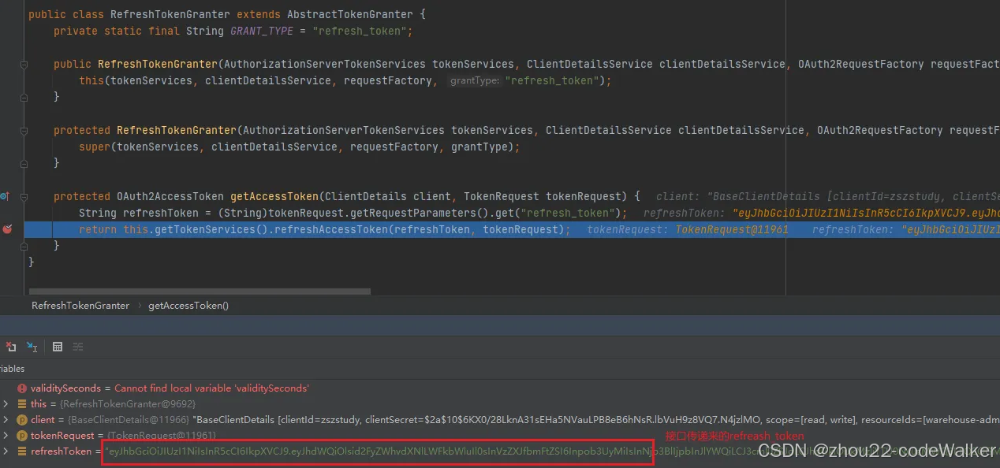Select the {BaseClientDetails@11966} value text
The height and width of the screenshot is (468, 1000).
(129, 420)
